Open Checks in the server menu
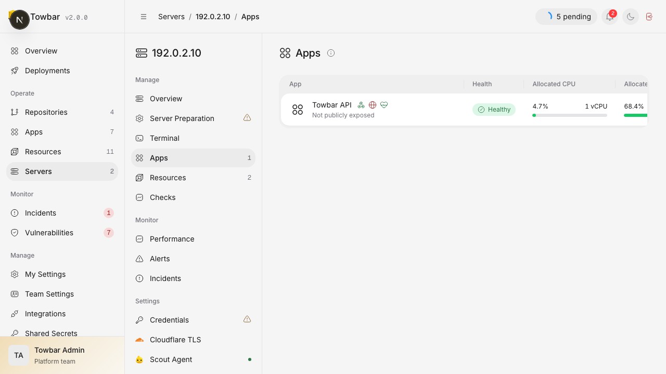Image resolution: width=666 pixels, height=374 pixels. [x=193, y=197]
